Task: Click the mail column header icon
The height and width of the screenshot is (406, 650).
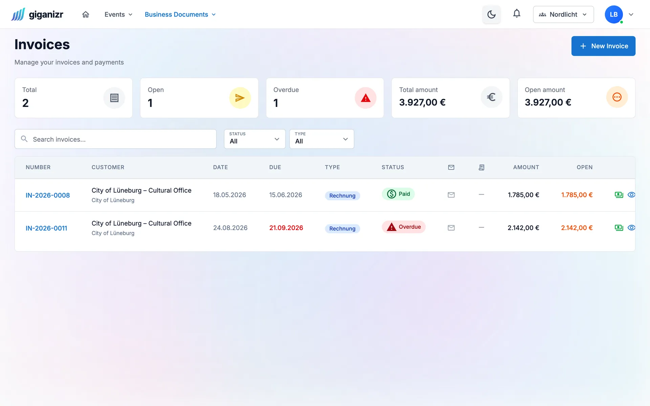Action: tap(451, 167)
